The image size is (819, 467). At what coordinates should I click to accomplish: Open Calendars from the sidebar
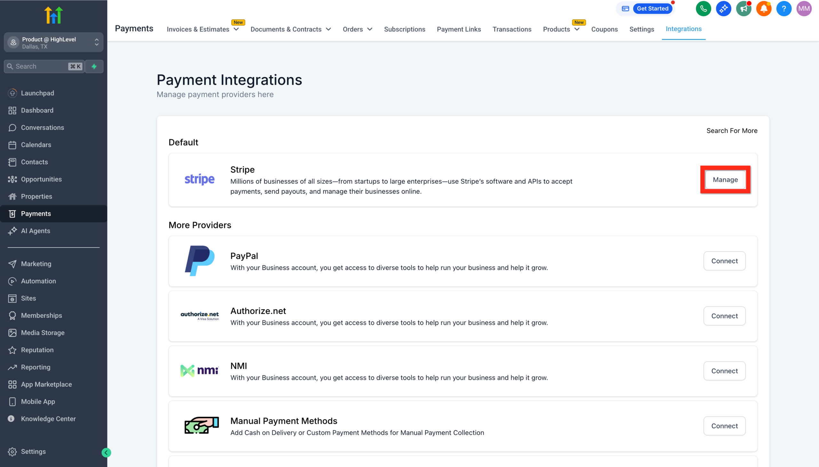tap(36, 145)
